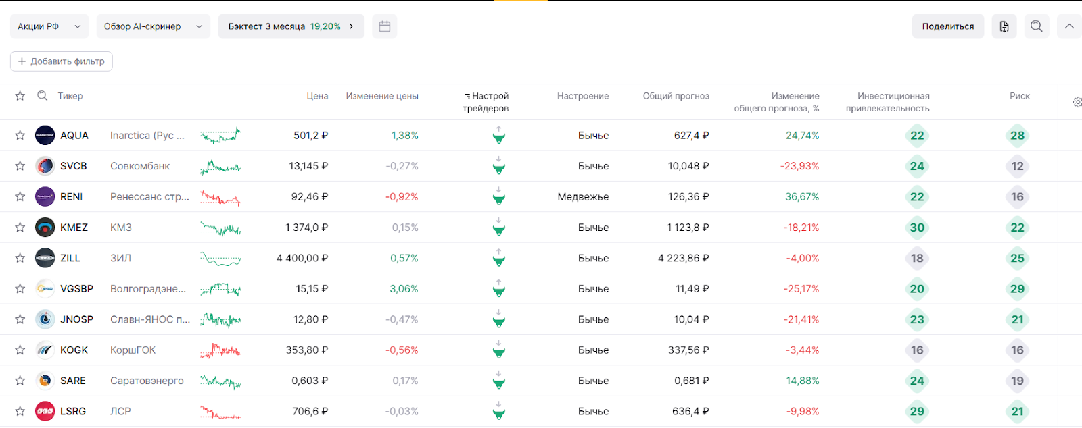Click the KMEZ company logo
This screenshot has height=428, width=1082.
[45, 228]
